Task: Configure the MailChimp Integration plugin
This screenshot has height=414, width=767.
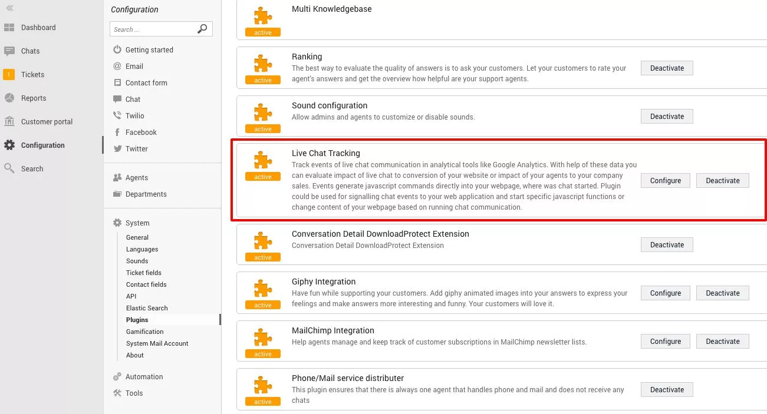Action: click(664, 341)
